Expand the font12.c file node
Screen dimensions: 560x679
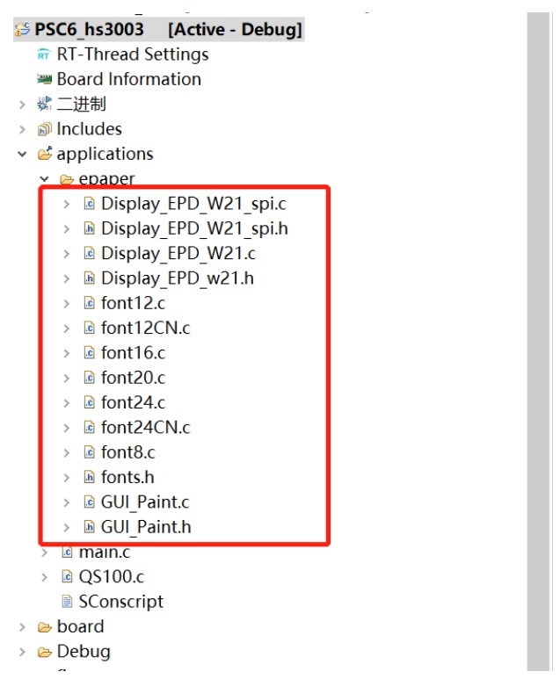coord(67,304)
